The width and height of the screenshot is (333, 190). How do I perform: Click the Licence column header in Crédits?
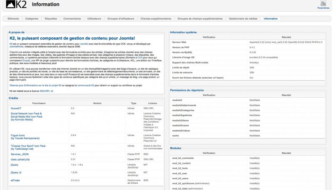pos(152,103)
